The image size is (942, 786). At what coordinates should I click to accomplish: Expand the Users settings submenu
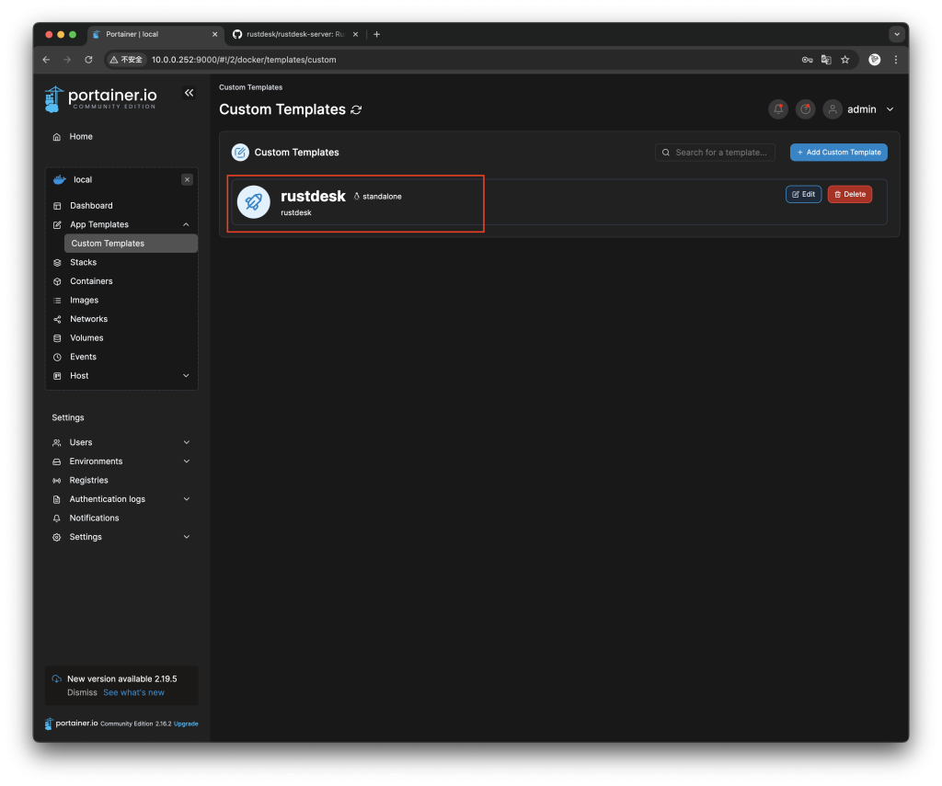coord(187,442)
